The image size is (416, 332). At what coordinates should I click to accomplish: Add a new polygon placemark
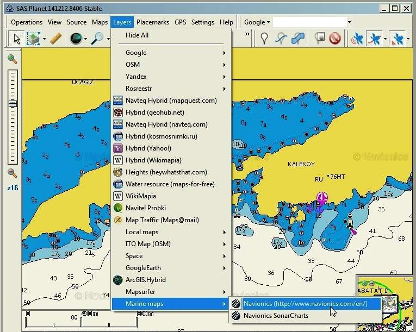[297, 39]
